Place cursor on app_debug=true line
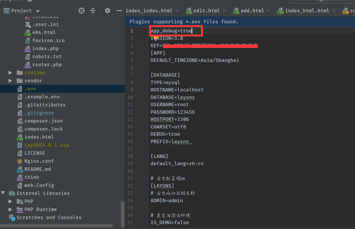This screenshot has height=229, width=355. [x=171, y=31]
